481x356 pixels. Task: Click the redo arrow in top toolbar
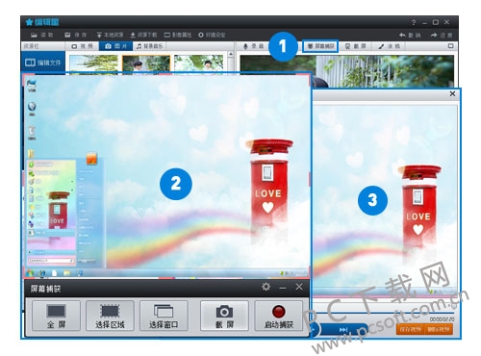442,35
